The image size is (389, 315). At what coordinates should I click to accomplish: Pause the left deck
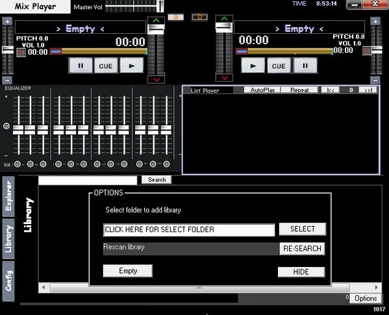[x=81, y=66]
